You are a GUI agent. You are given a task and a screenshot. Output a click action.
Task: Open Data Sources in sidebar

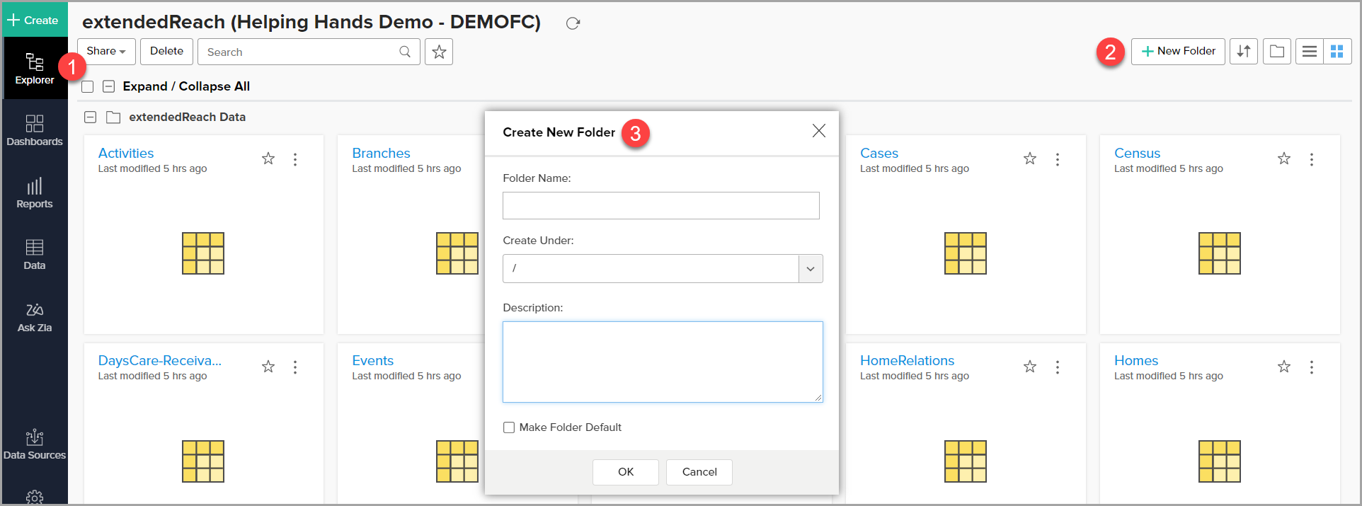34,444
